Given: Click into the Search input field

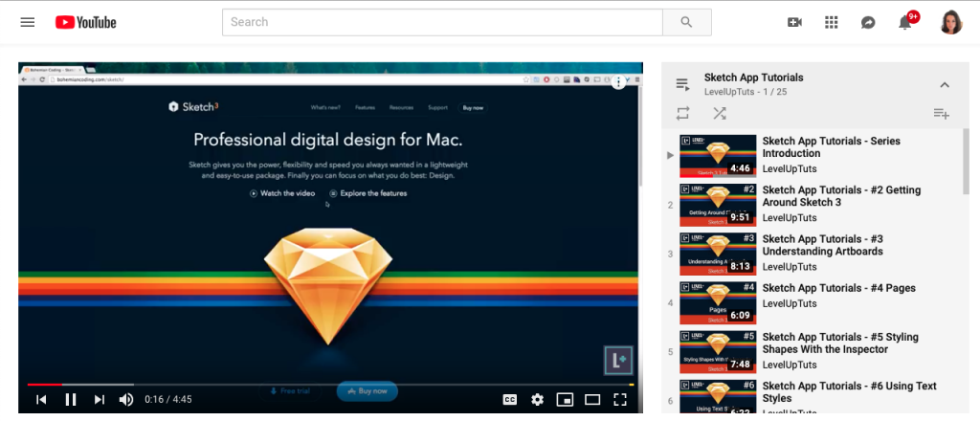Looking at the screenshot, I should pyautogui.click(x=442, y=22).
